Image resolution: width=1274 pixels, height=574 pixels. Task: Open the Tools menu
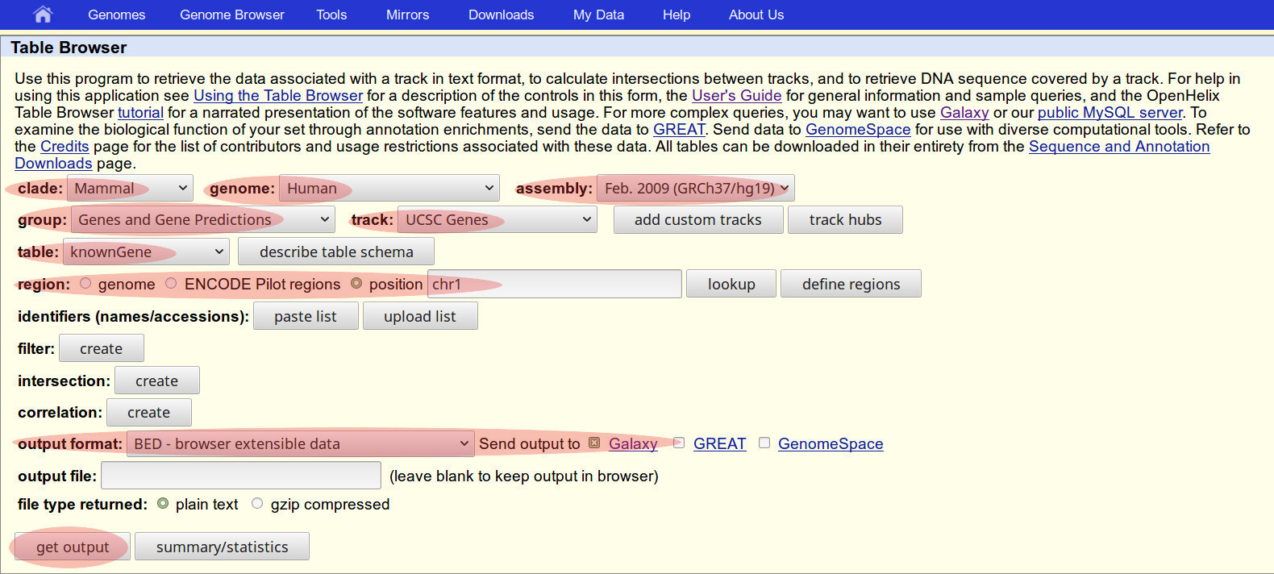[331, 15]
